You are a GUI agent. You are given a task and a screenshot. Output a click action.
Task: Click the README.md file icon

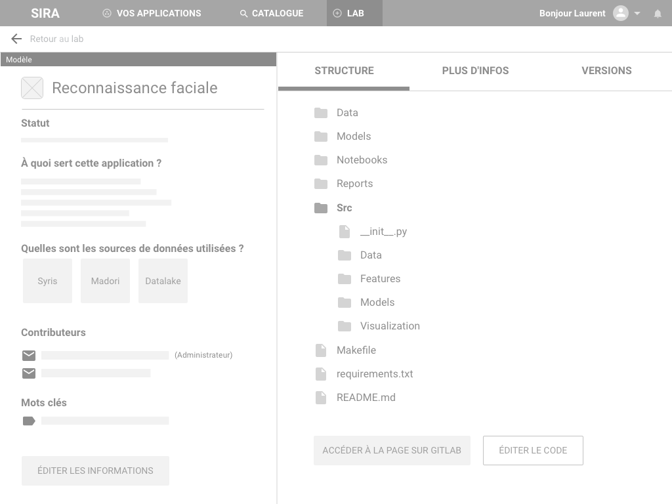(x=320, y=397)
